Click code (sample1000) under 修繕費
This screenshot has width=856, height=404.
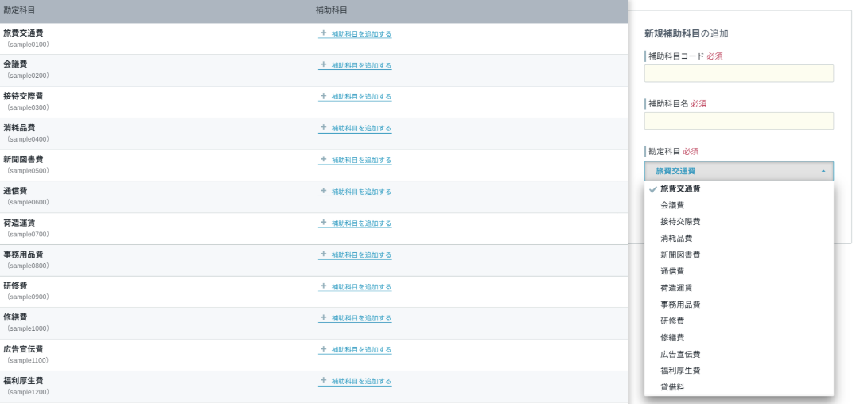point(28,328)
